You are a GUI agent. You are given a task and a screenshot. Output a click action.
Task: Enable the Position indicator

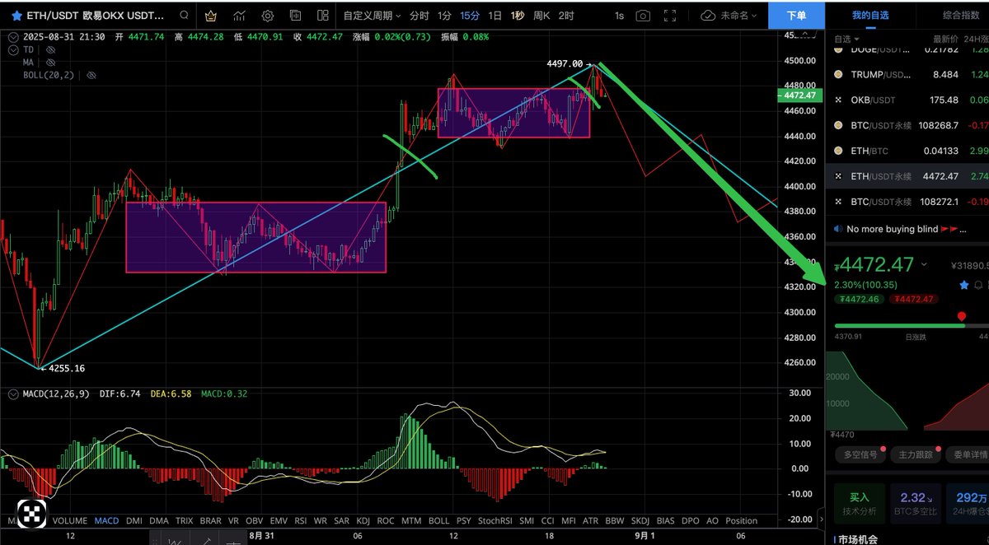tap(741, 520)
